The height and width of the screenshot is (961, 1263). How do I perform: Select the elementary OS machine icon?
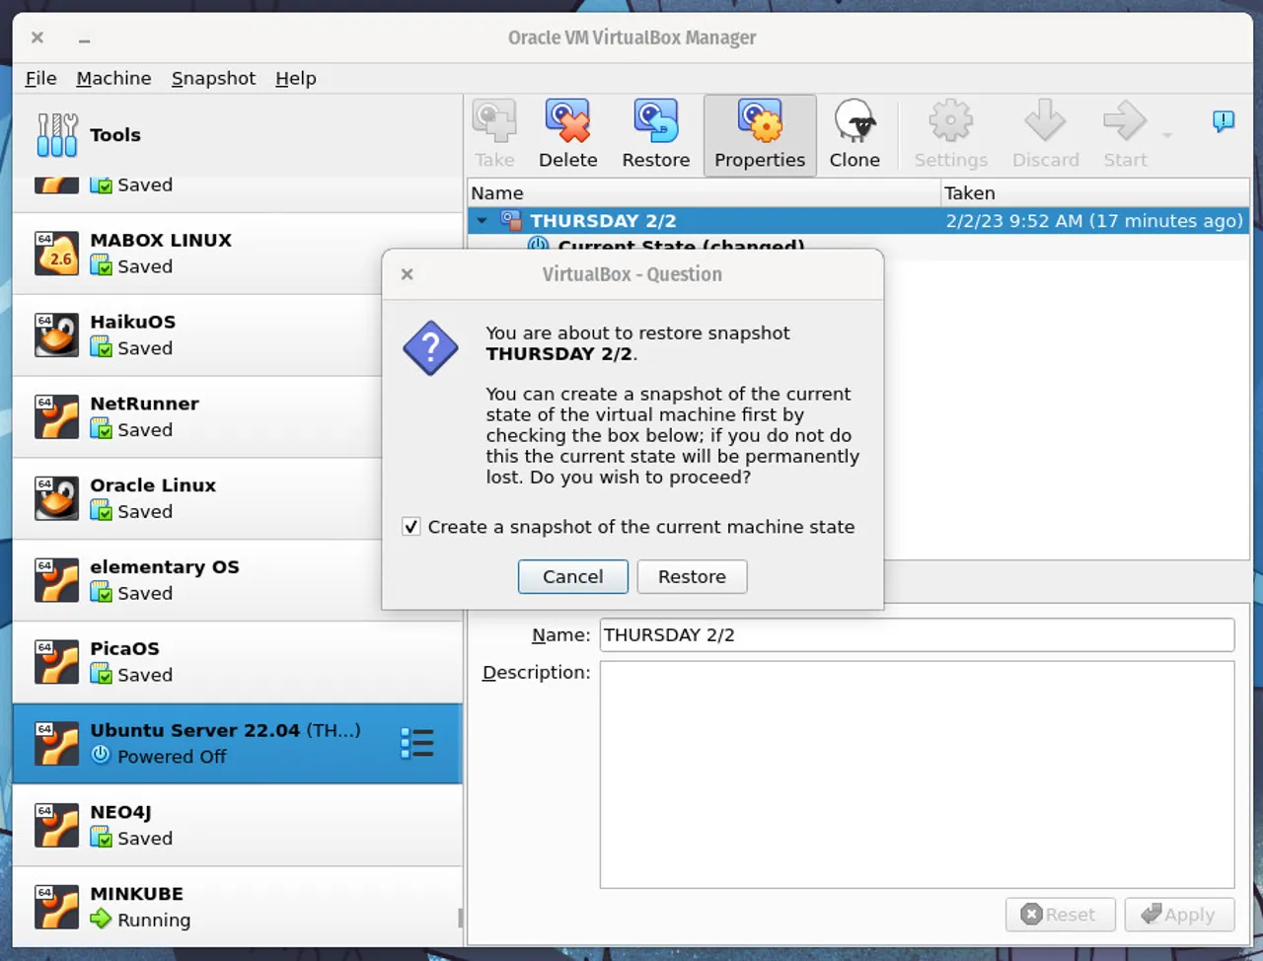coord(56,580)
